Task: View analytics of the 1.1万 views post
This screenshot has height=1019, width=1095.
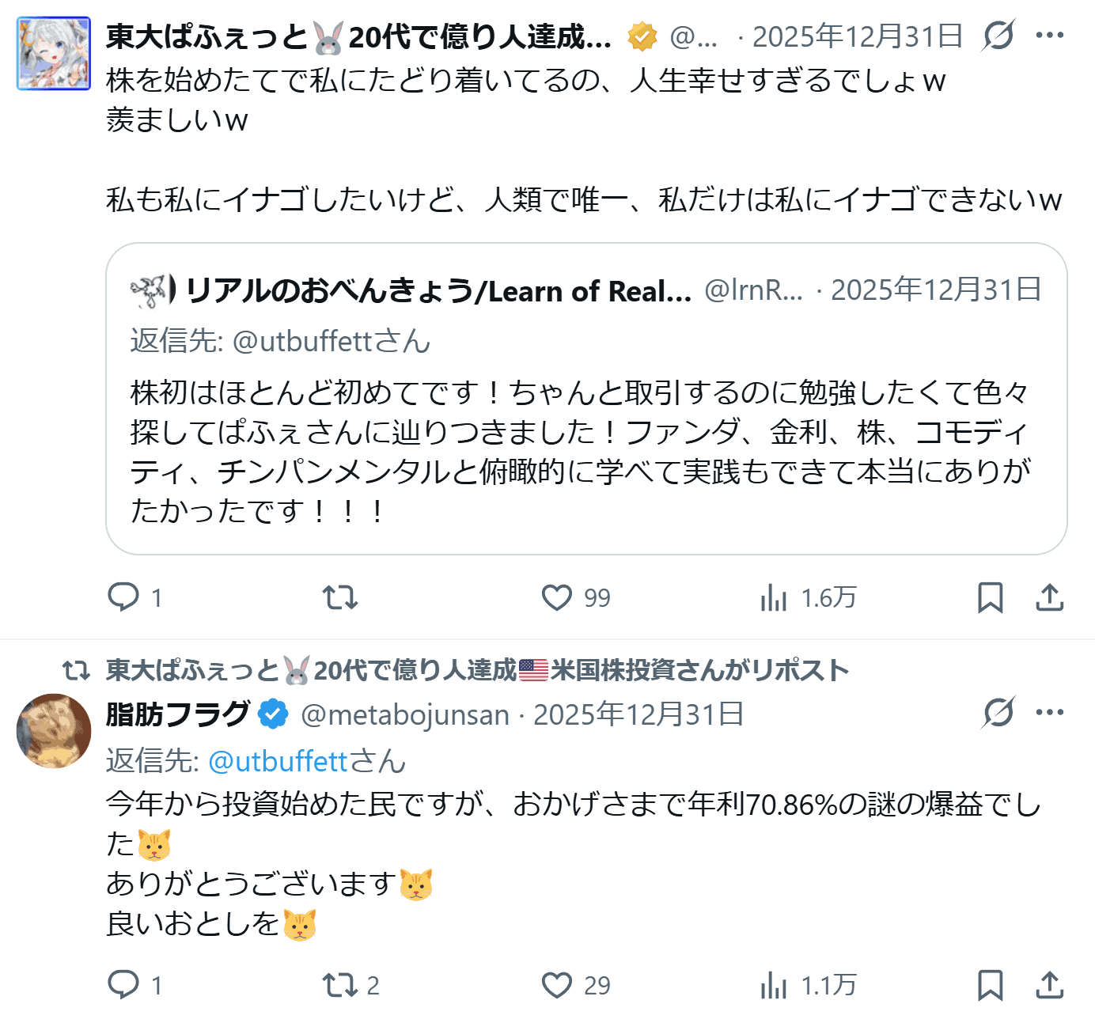Action: click(x=774, y=985)
